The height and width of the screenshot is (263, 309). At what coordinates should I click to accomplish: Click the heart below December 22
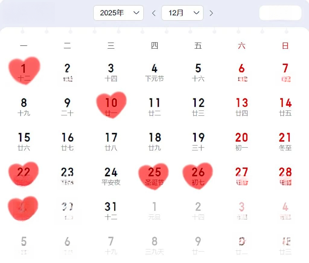tap(23, 209)
